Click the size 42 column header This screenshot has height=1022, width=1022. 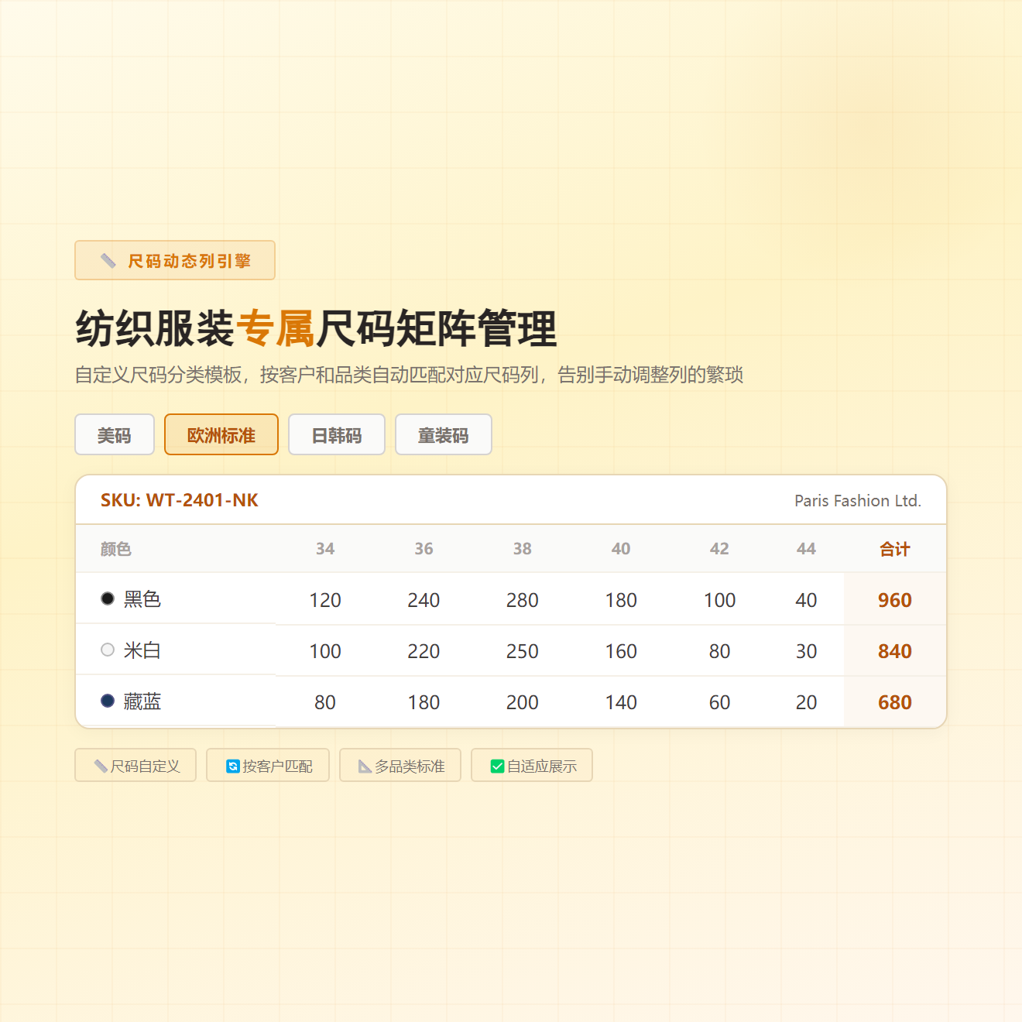[719, 549]
